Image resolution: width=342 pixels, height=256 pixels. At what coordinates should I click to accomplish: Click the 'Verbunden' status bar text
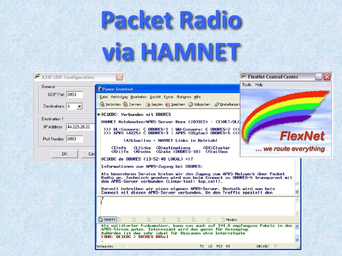[105, 246]
